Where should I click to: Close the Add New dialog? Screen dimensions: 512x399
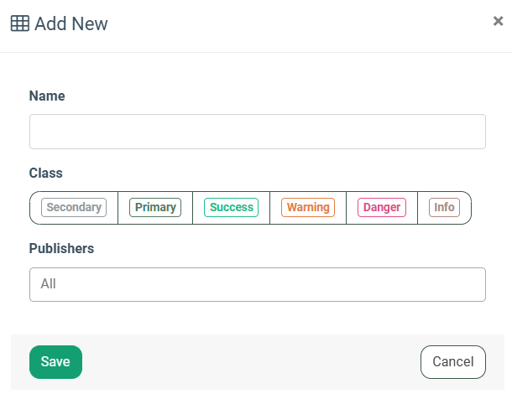coord(498,22)
